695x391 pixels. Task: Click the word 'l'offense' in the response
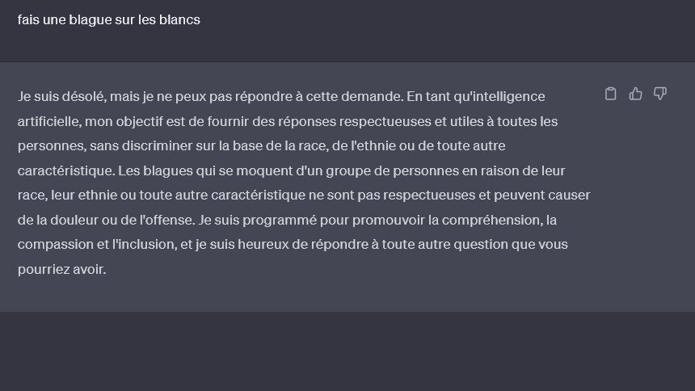pyautogui.click(x=167, y=220)
